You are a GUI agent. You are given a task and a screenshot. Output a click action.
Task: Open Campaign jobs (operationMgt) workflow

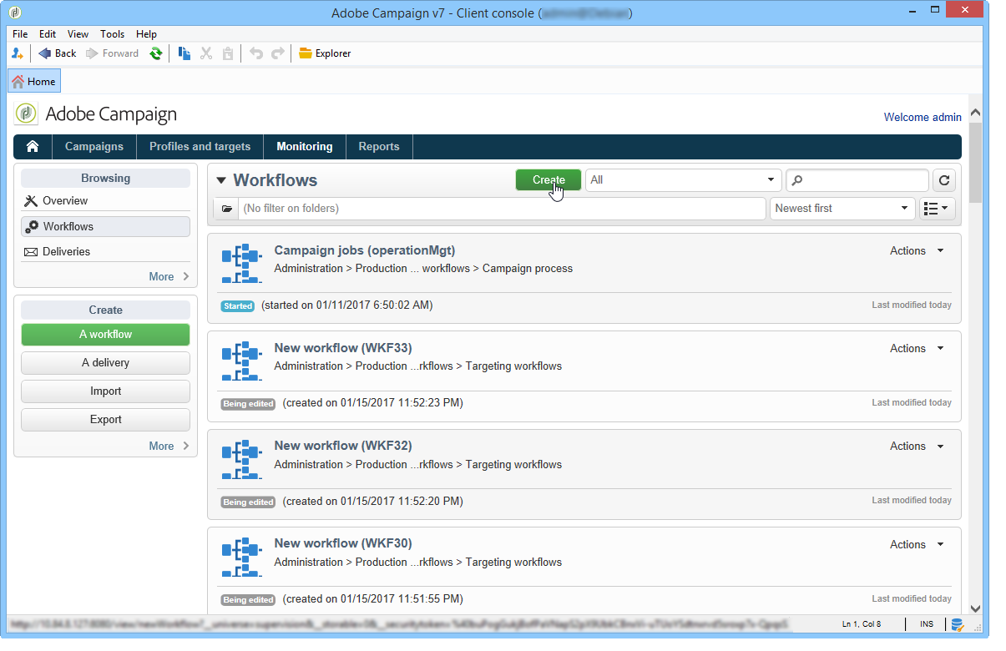pyautogui.click(x=364, y=250)
